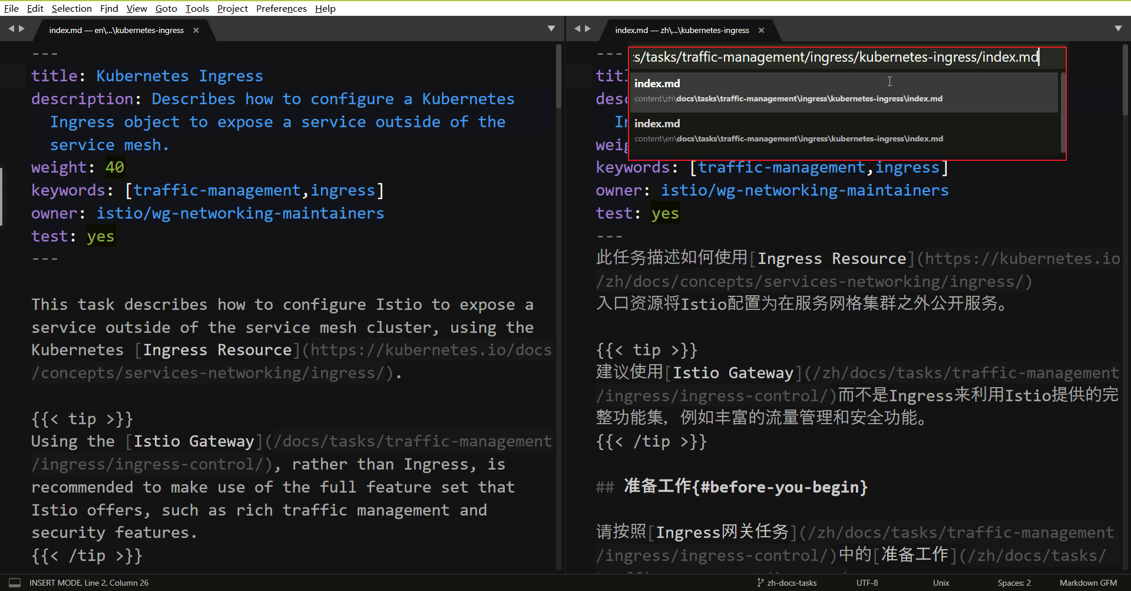Click the Istio Gateway link text in right pane
The height and width of the screenshot is (591, 1131).
(733, 373)
